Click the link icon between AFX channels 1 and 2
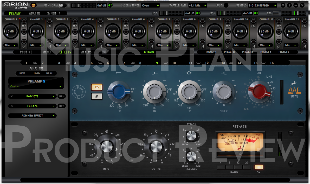Viewport: 310px width, 184px height. 35,63
